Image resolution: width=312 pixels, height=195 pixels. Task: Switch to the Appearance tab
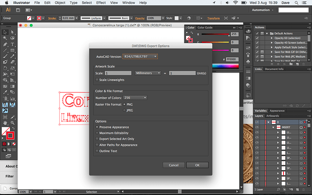(x=277, y=111)
